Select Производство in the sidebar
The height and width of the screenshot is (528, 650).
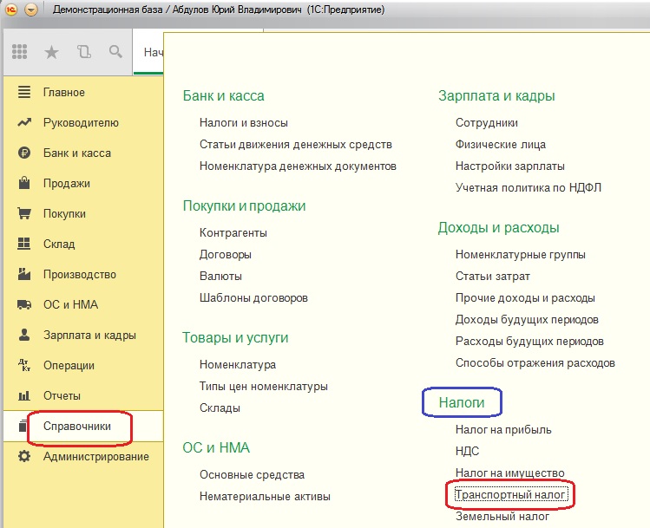pyautogui.click(x=80, y=275)
